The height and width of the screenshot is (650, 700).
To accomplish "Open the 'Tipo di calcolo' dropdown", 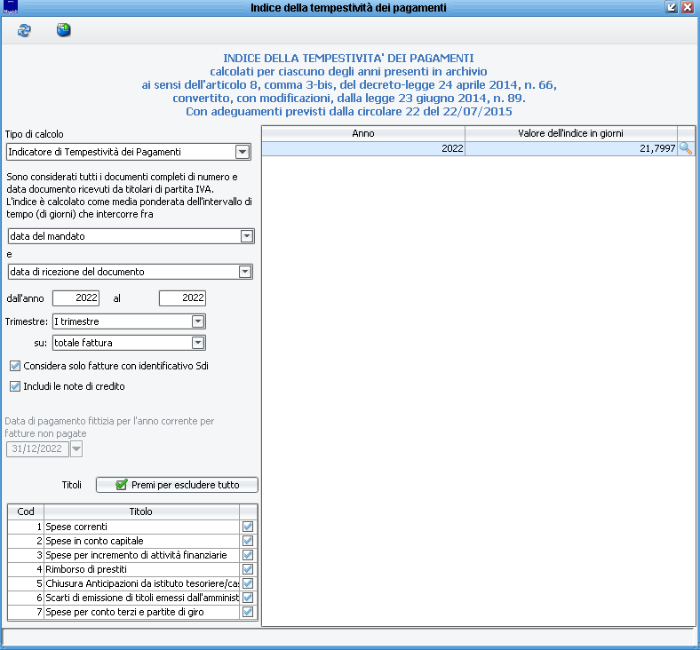I will (243, 153).
